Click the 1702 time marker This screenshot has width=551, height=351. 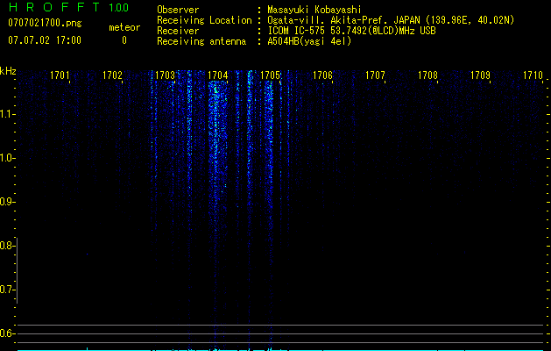pos(112,75)
